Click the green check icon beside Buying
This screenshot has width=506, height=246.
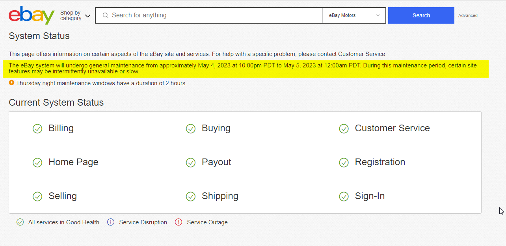191,129
